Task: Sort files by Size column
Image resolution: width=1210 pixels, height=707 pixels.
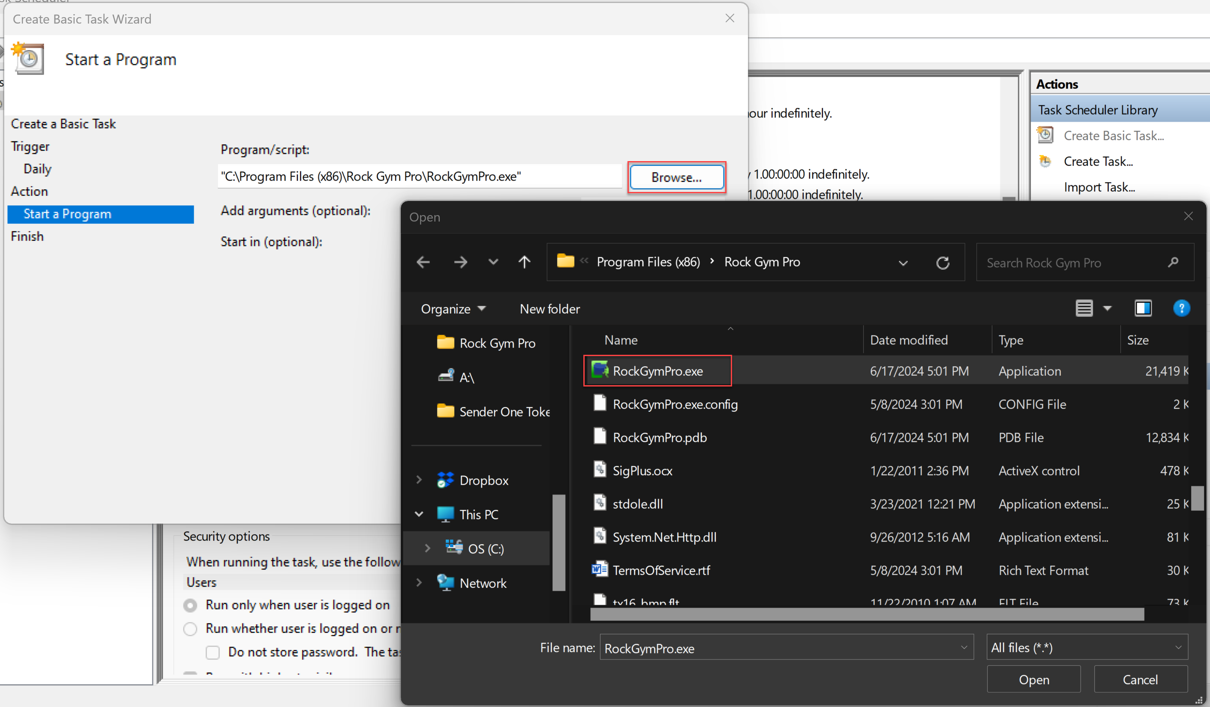Action: 1138,340
